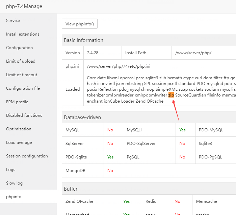236x215 pixels.
Task: Open Configuration file editor tab
Action: click(23, 88)
